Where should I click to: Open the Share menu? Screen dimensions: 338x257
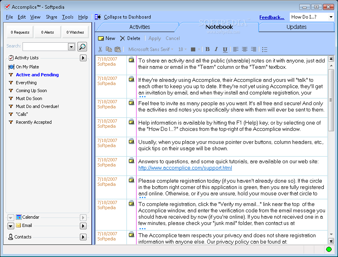coord(51,17)
